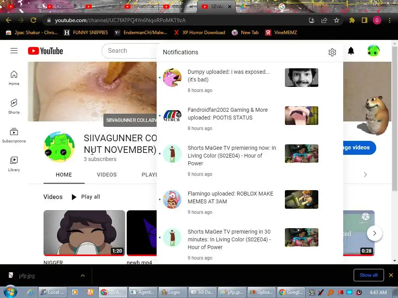Click the browser back arrow
398x298 pixels.
click(9, 20)
